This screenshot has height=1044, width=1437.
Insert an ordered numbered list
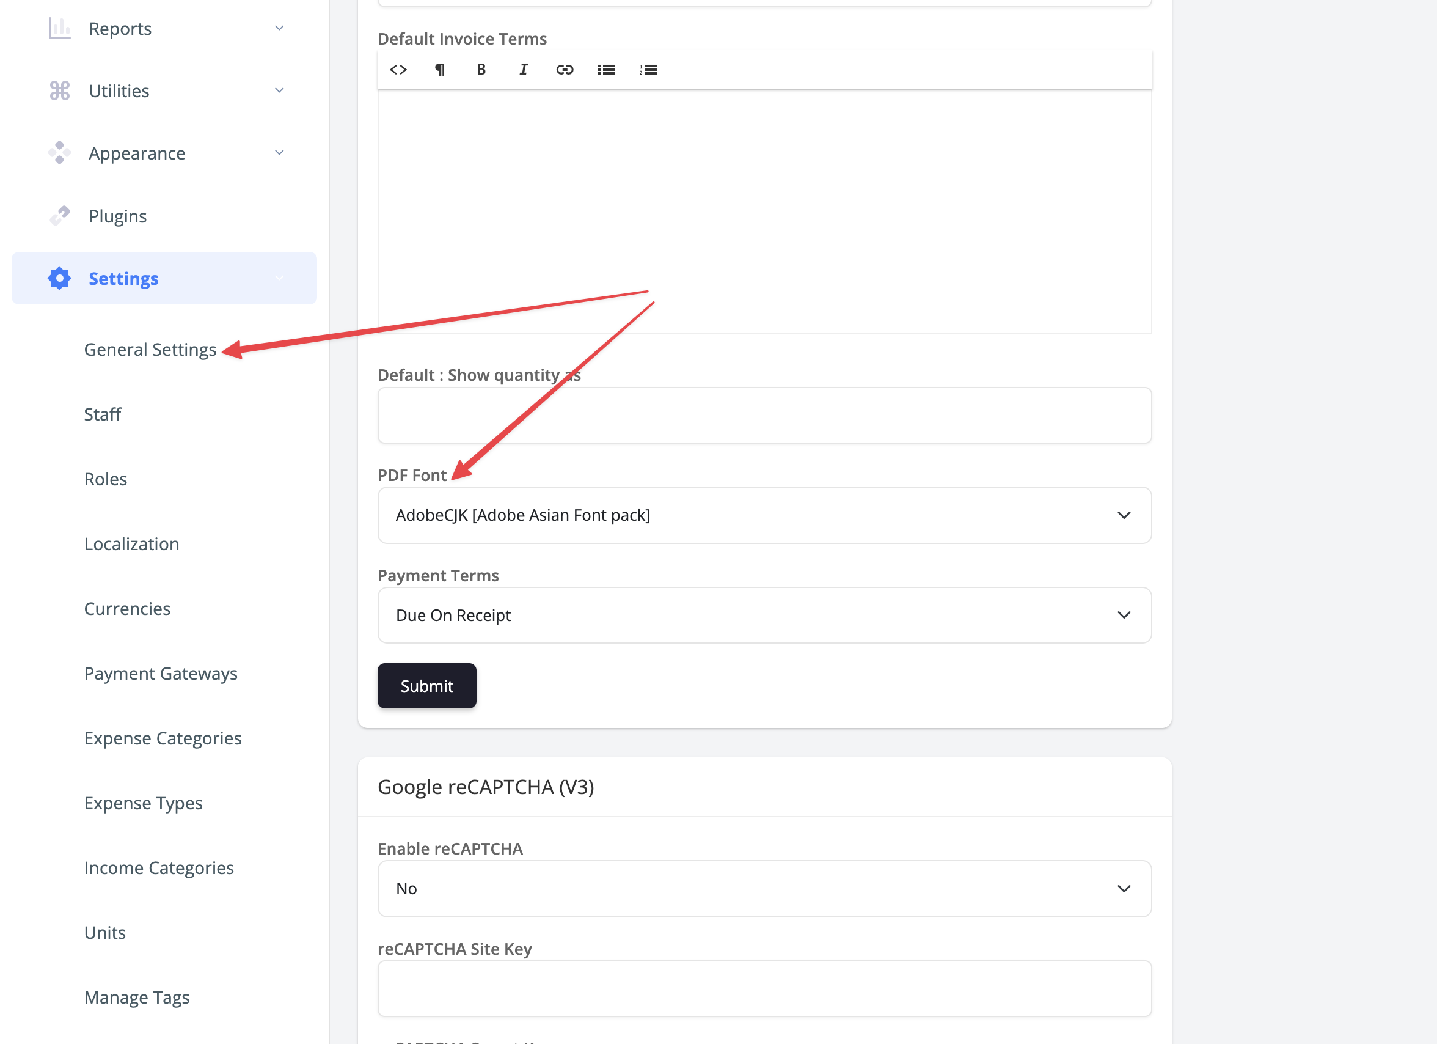pyautogui.click(x=648, y=70)
